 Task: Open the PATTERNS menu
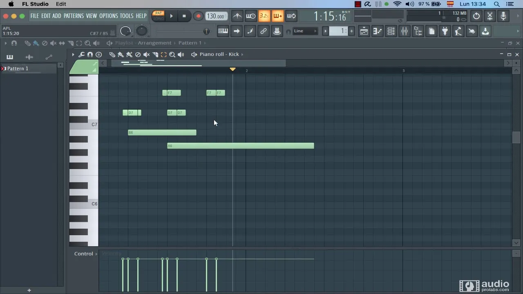click(x=74, y=16)
